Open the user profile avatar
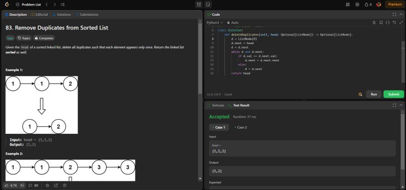The width and height of the screenshot is (406, 190). (x=379, y=5)
